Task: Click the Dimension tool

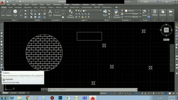Action: [57, 13]
